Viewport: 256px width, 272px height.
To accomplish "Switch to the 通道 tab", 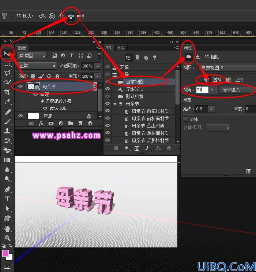I will tap(121, 48).
